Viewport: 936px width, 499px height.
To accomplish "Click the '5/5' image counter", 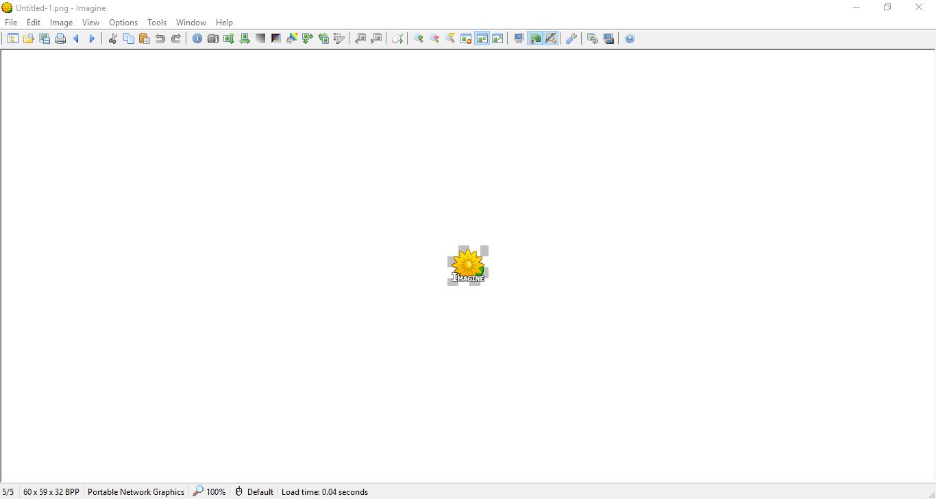I will (x=8, y=492).
